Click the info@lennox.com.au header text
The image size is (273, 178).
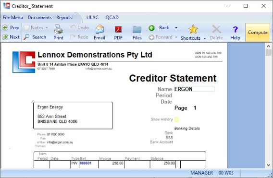[x=99, y=69]
